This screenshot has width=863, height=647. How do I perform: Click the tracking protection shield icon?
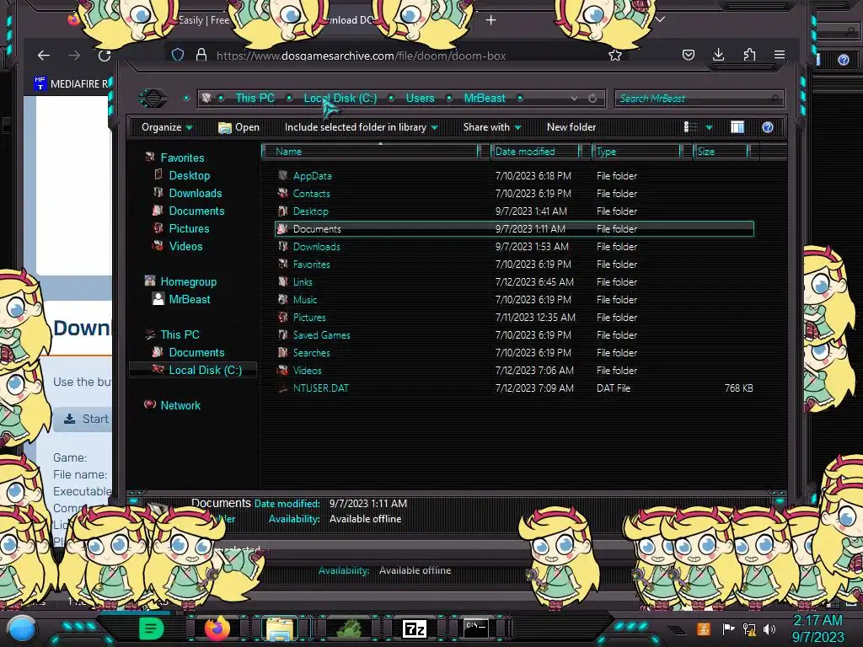click(178, 55)
